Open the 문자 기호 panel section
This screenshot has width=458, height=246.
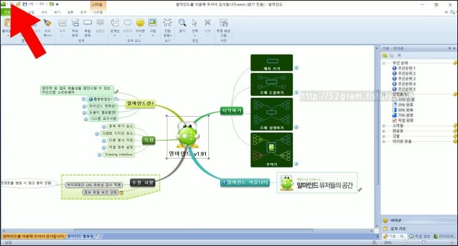(418, 228)
